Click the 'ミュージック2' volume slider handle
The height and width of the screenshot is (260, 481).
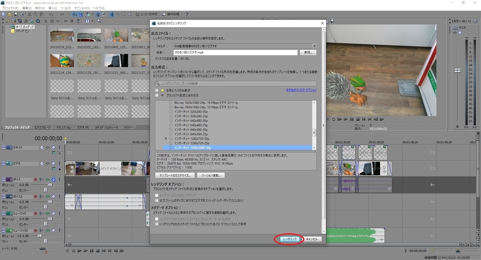[40, 236]
